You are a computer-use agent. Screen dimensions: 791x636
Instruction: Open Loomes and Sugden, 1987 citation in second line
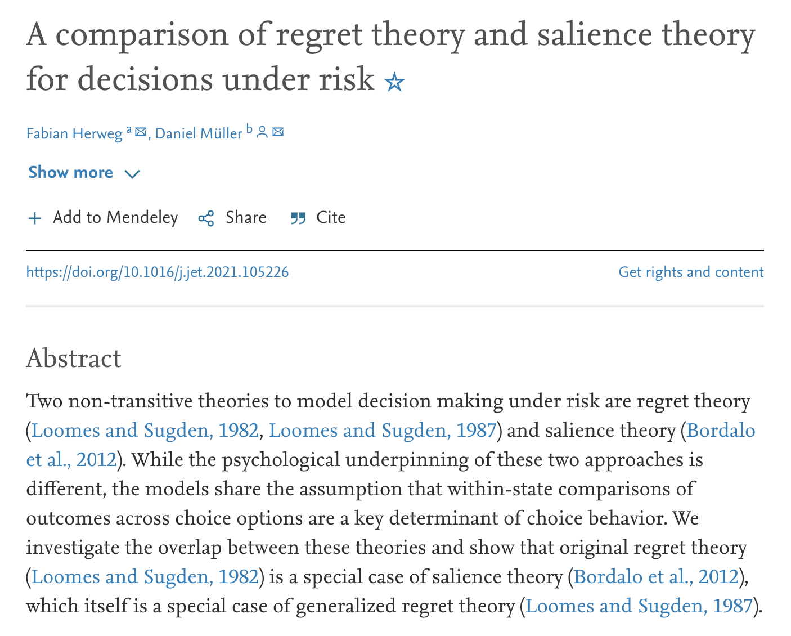click(383, 431)
